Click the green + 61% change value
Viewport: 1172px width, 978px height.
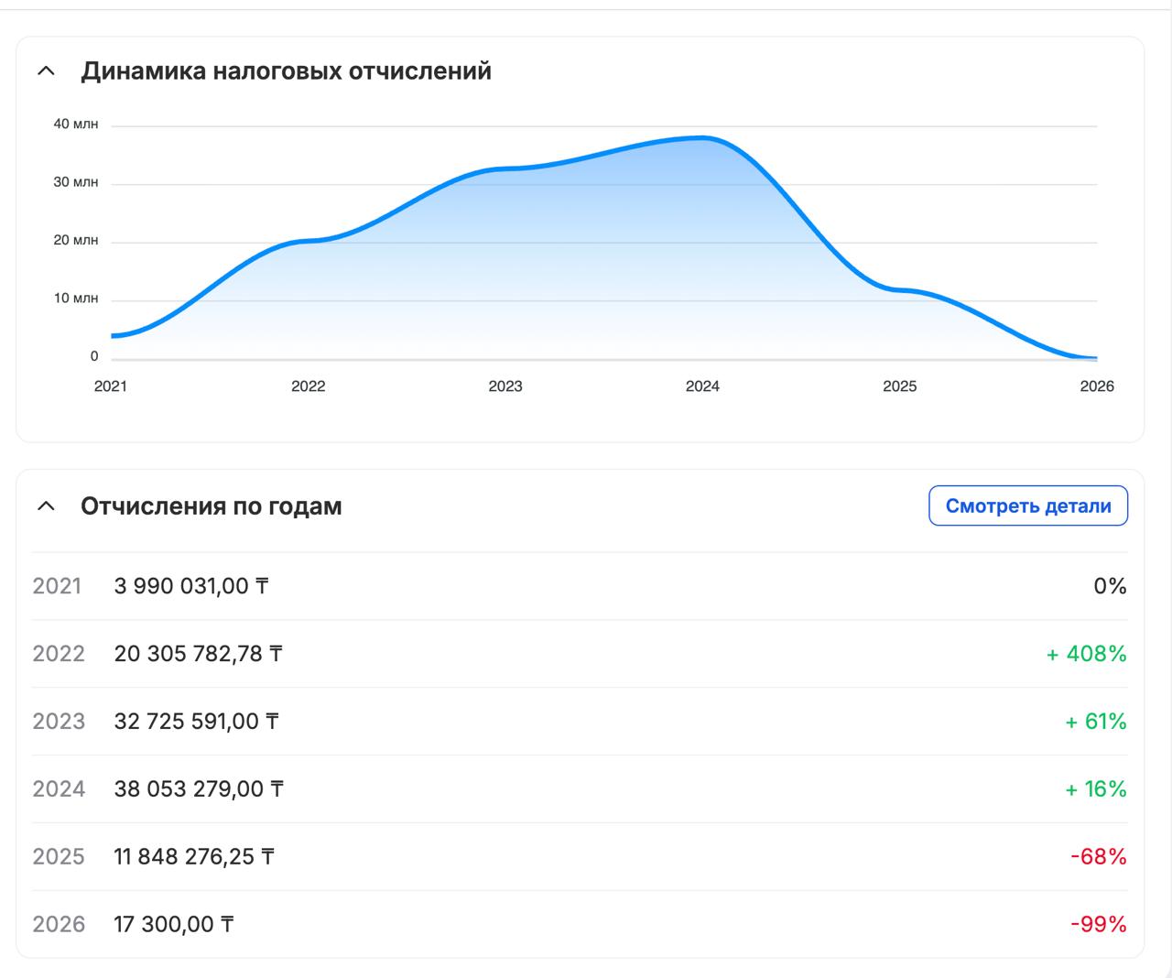click(x=1095, y=722)
